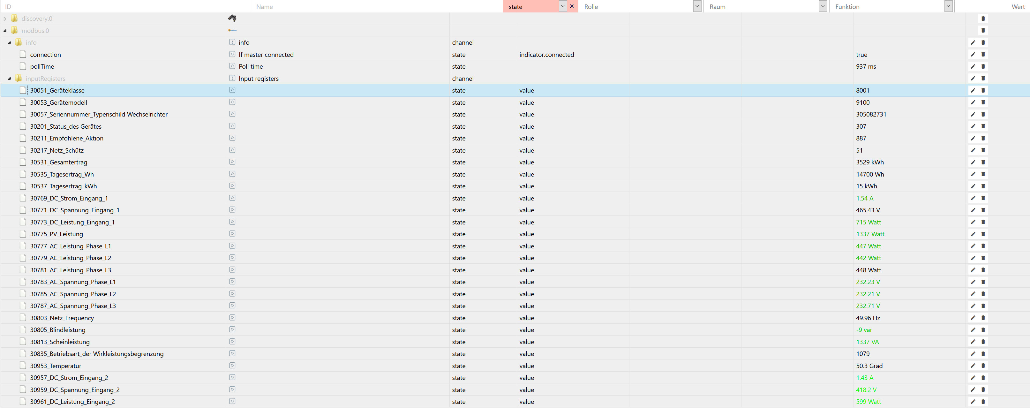
Task: Click the value 50.3 Grad
Action: coord(869,366)
